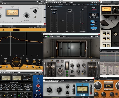Click the Collapse button in Abbey Road Plates

(98, 60)
